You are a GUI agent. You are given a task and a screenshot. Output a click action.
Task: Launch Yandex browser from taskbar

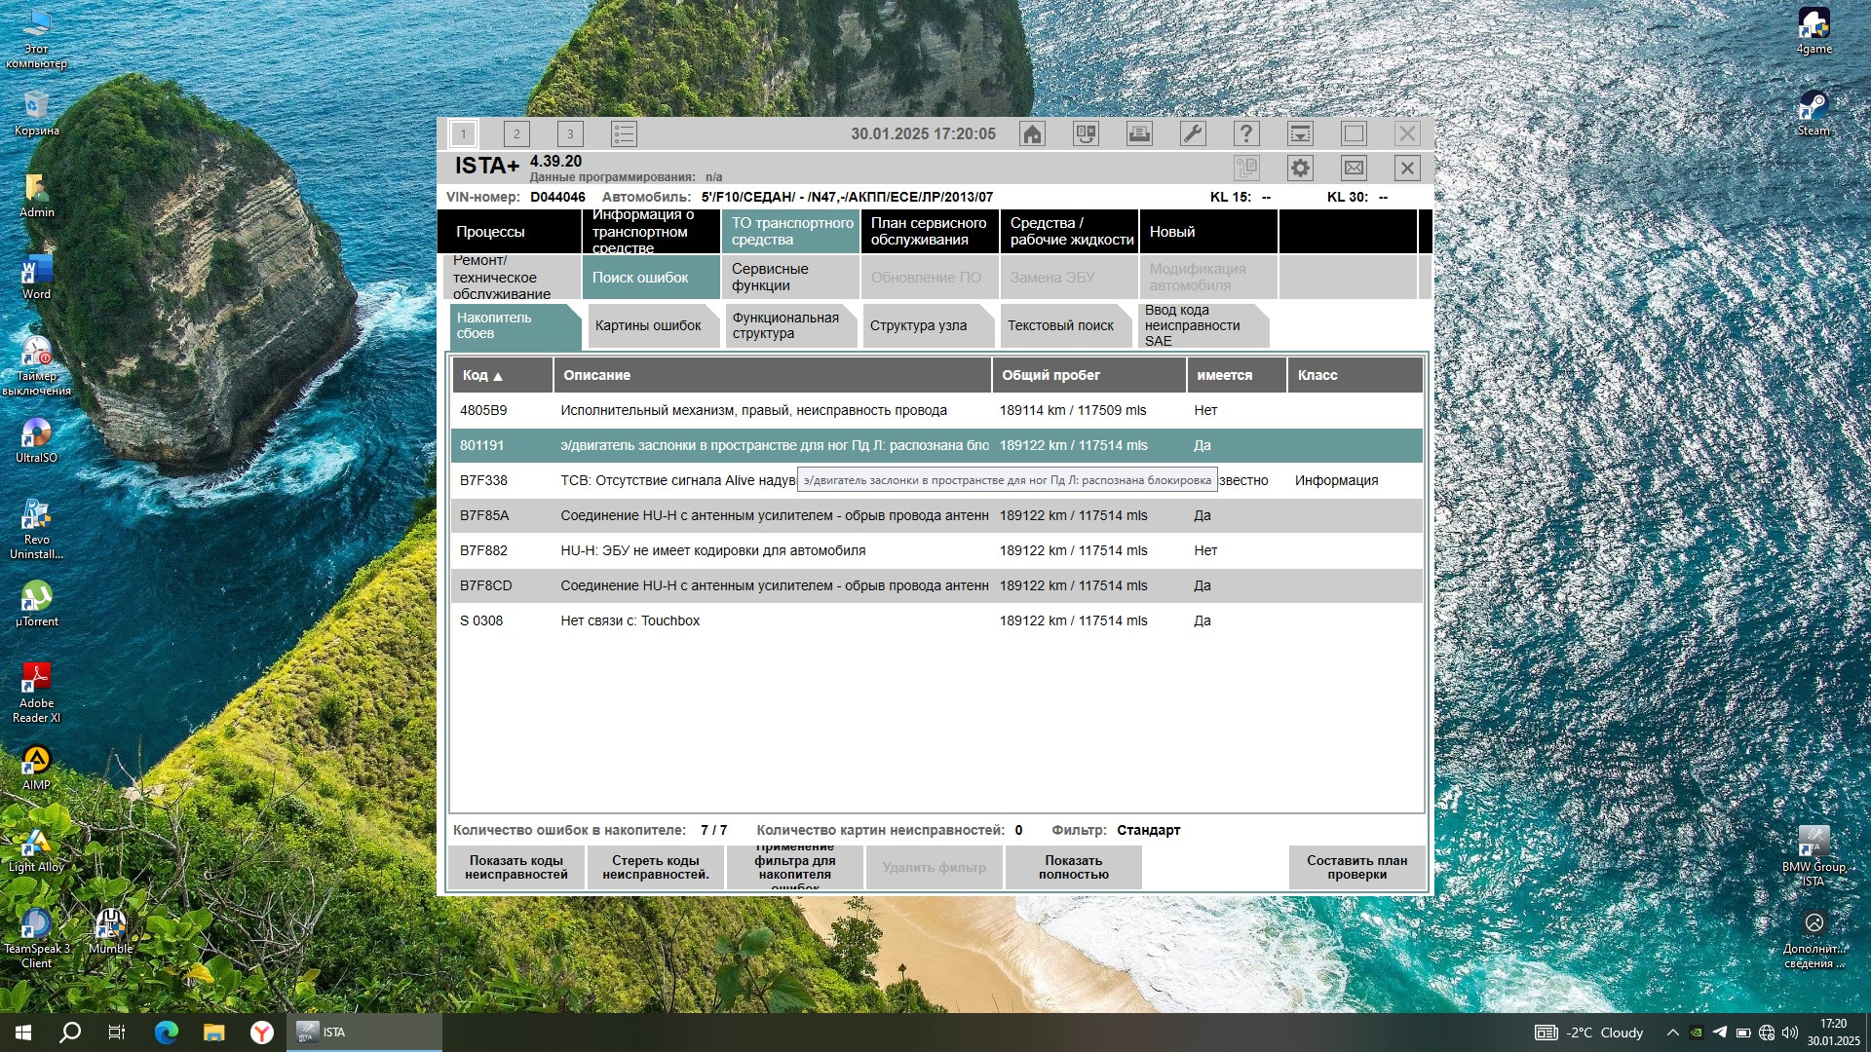[x=262, y=1033]
